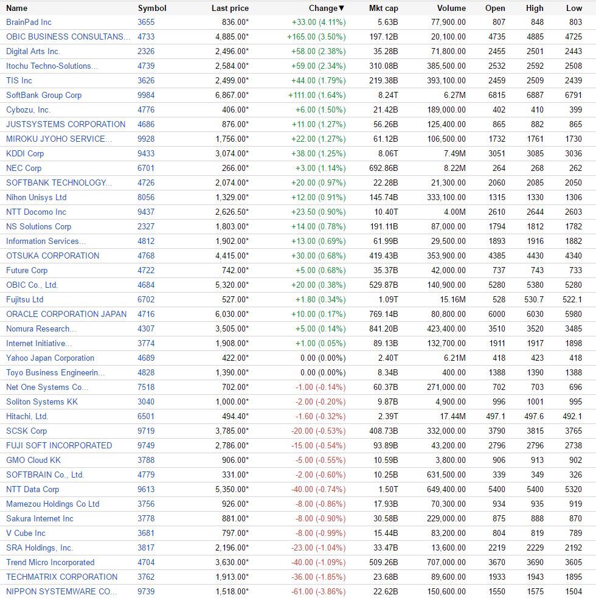This screenshot has height=598, width=596.
Task: Sort table by Symbol column header
Action: click(x=152, y=8)
